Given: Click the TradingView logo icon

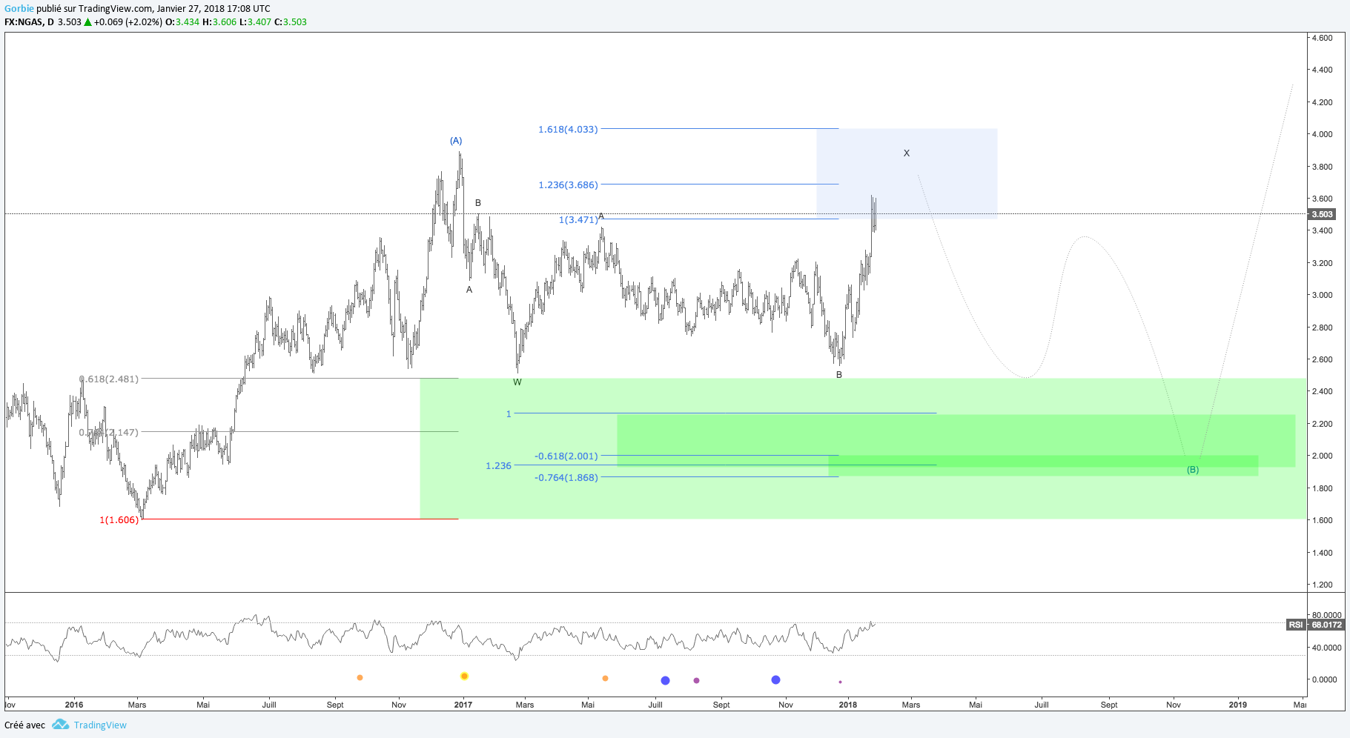Looking at the screenshot, I should (61, 725).
